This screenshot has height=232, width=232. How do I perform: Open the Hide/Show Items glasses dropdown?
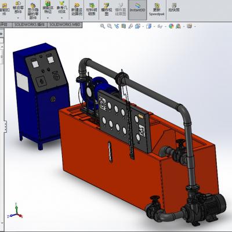pyautogui.click(x=160, y=26)
